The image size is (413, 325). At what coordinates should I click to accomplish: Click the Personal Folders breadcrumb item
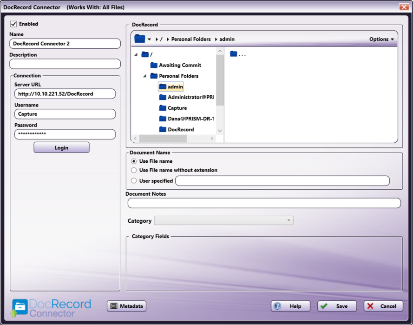(x=191, y=39)
